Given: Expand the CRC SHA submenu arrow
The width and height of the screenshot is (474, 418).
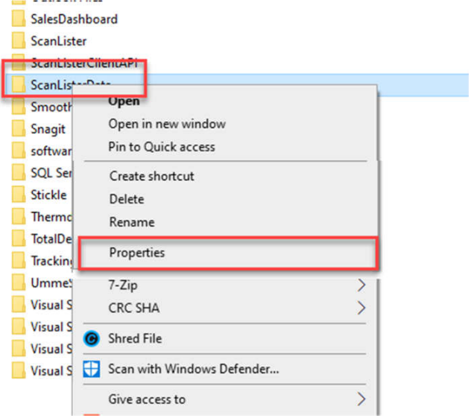Looking at the screenshot, I should coord(361,308).
